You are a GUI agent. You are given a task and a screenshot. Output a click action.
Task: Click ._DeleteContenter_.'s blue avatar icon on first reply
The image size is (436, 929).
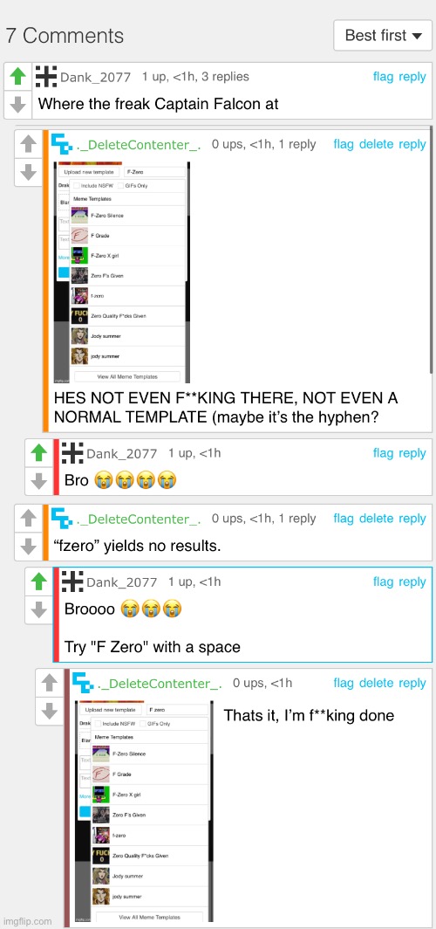coord(62,144)
